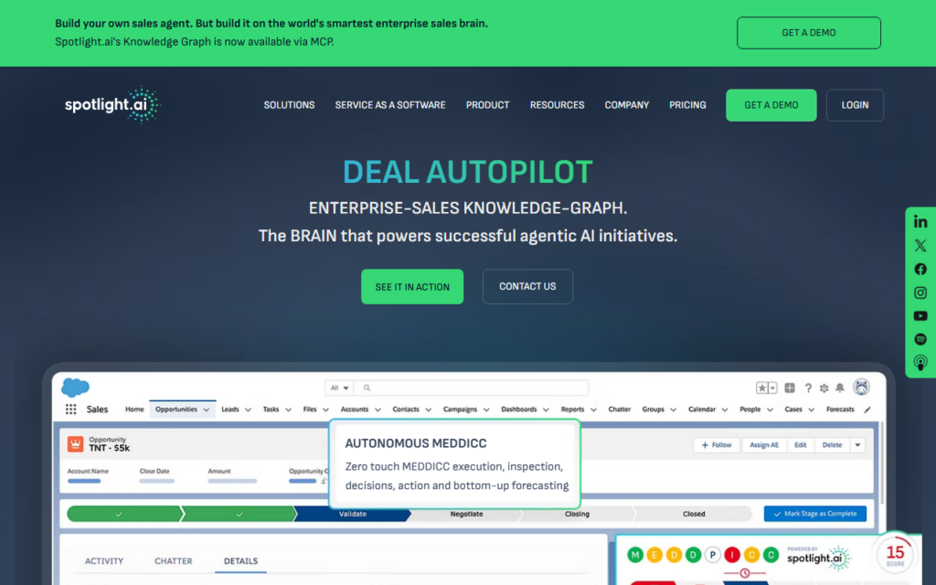The image size is (936, 585).
Task: Expand the Reports dropdown chevron
Action: (x=593, y=409)
